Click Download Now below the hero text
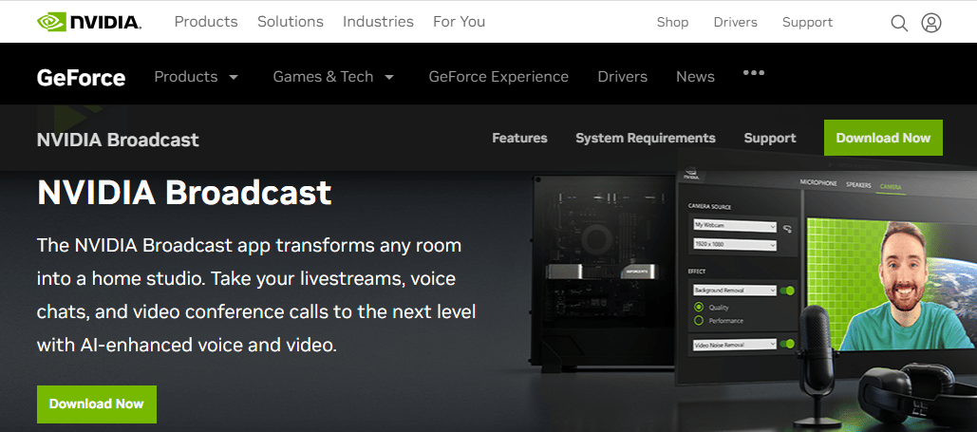This screenshot has width=977, height=432. (x=97, y=404)
